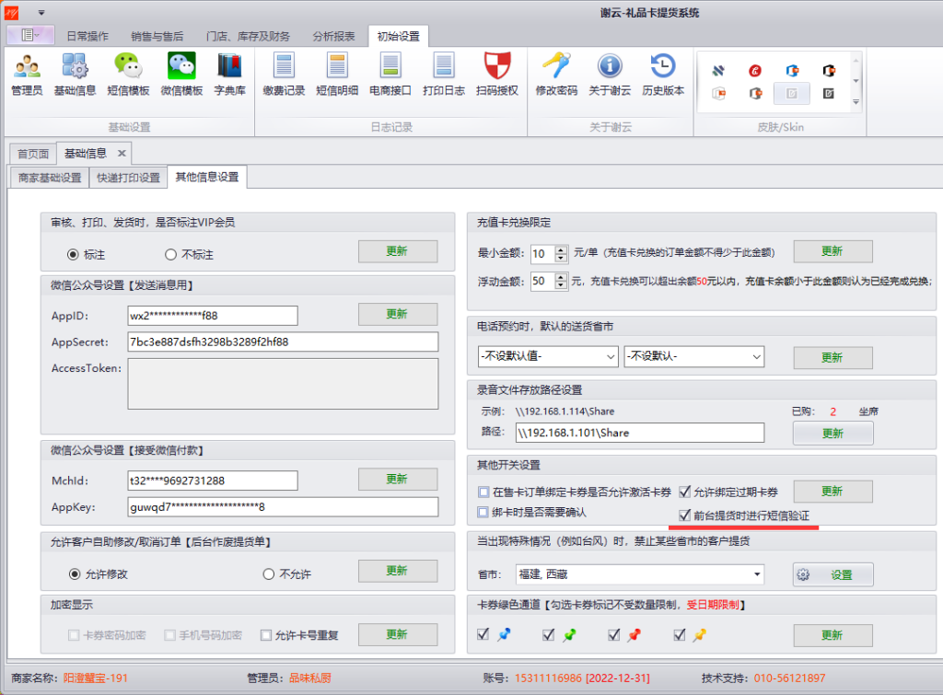Expand the 省市 福建, 西藏 dropdown
Viewport: 943px width, 695px height.
click(x=757, y=574)
